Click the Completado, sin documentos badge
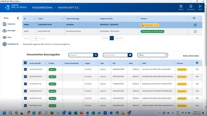 pyautogui.click(x=152, y=32)
